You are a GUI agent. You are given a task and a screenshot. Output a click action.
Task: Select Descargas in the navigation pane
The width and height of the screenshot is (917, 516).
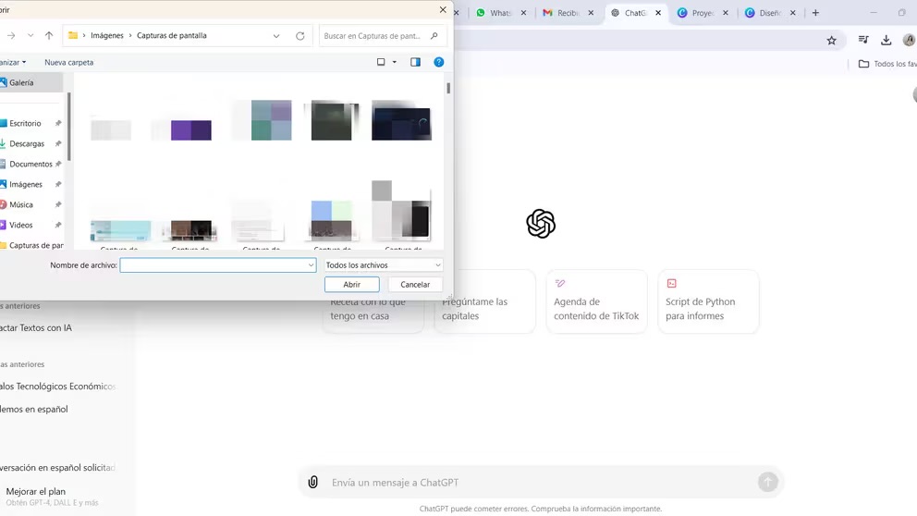[x=27, y=143]
